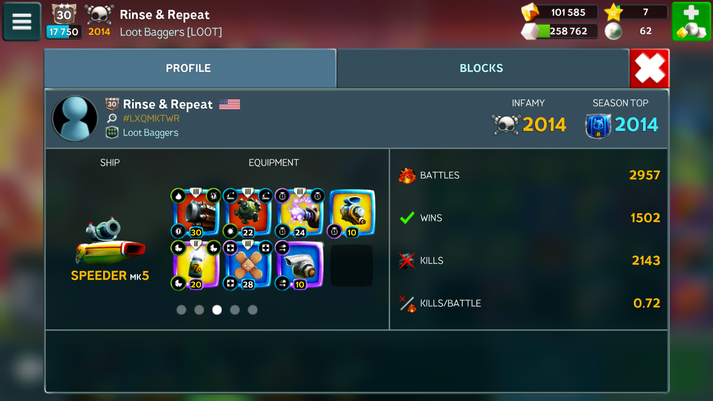This screenshot has width=713, height=401.
Task: Open the Loot Baggers guild link
Action: coord(150,133)
